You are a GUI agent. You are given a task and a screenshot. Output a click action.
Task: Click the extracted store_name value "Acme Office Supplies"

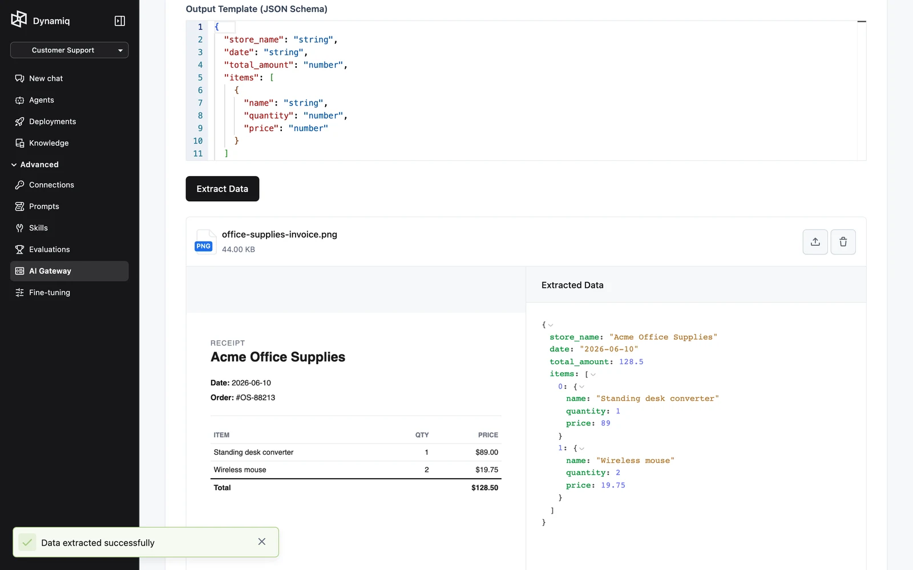(663, 337)
